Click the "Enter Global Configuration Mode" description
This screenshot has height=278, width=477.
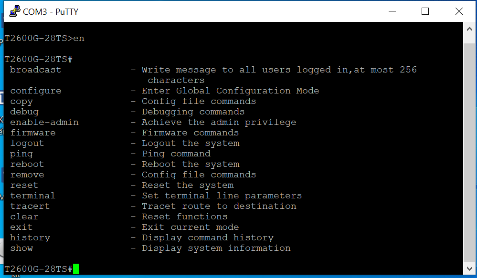coord(230,91)
